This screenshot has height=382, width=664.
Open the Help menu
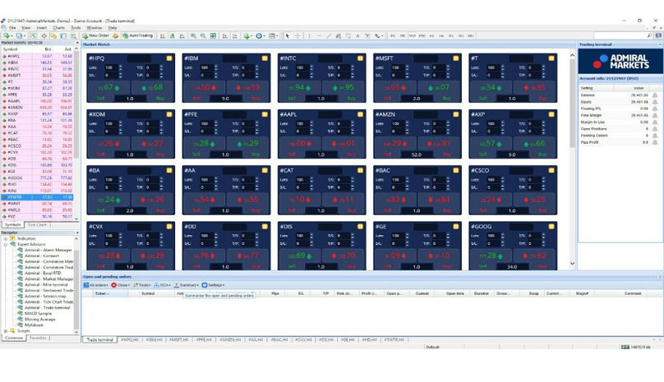pos(113,28)
